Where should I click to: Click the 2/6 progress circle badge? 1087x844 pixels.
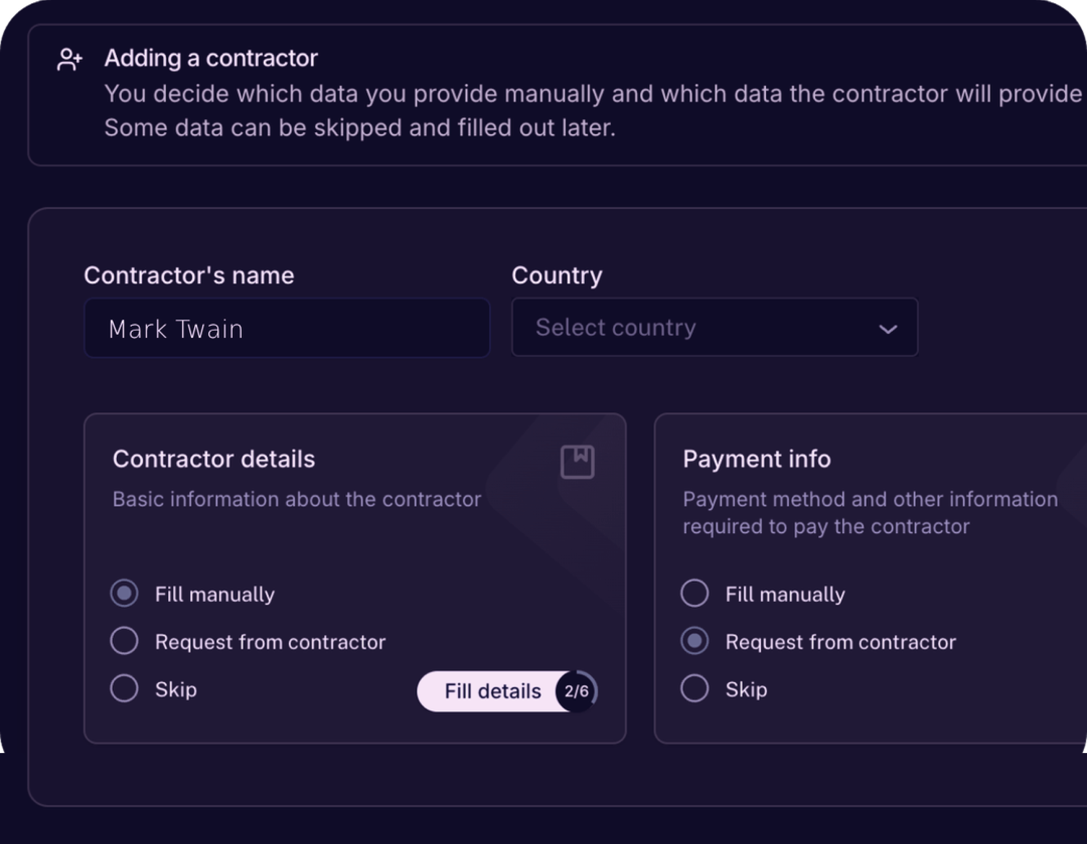[x=576, y=691]
